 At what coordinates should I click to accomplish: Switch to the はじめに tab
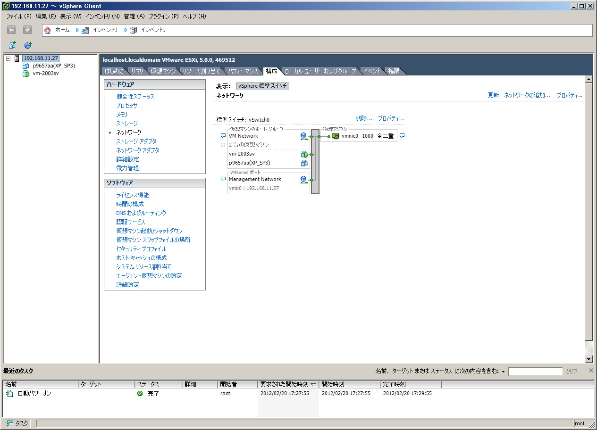point(114,71)
